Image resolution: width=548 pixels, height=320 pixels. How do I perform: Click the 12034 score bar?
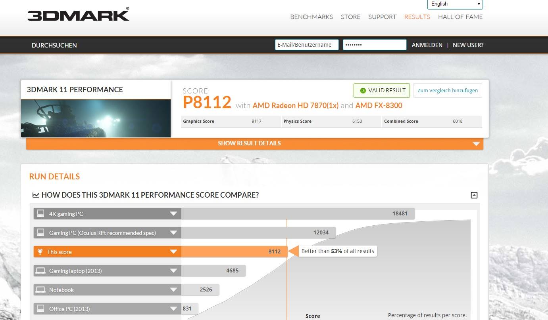click(258, 232)
